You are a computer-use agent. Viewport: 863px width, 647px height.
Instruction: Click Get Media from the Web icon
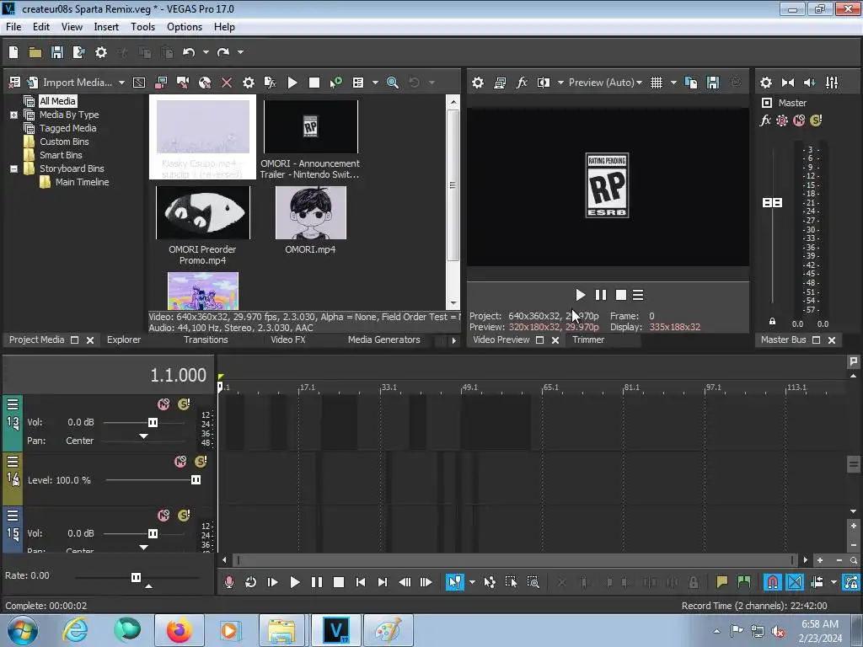205,83
